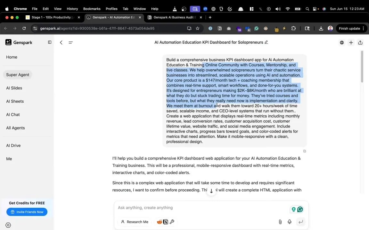The image size is (369, 230).
Task: Open the History menu in the menu bar
Action: pos(72,9)
